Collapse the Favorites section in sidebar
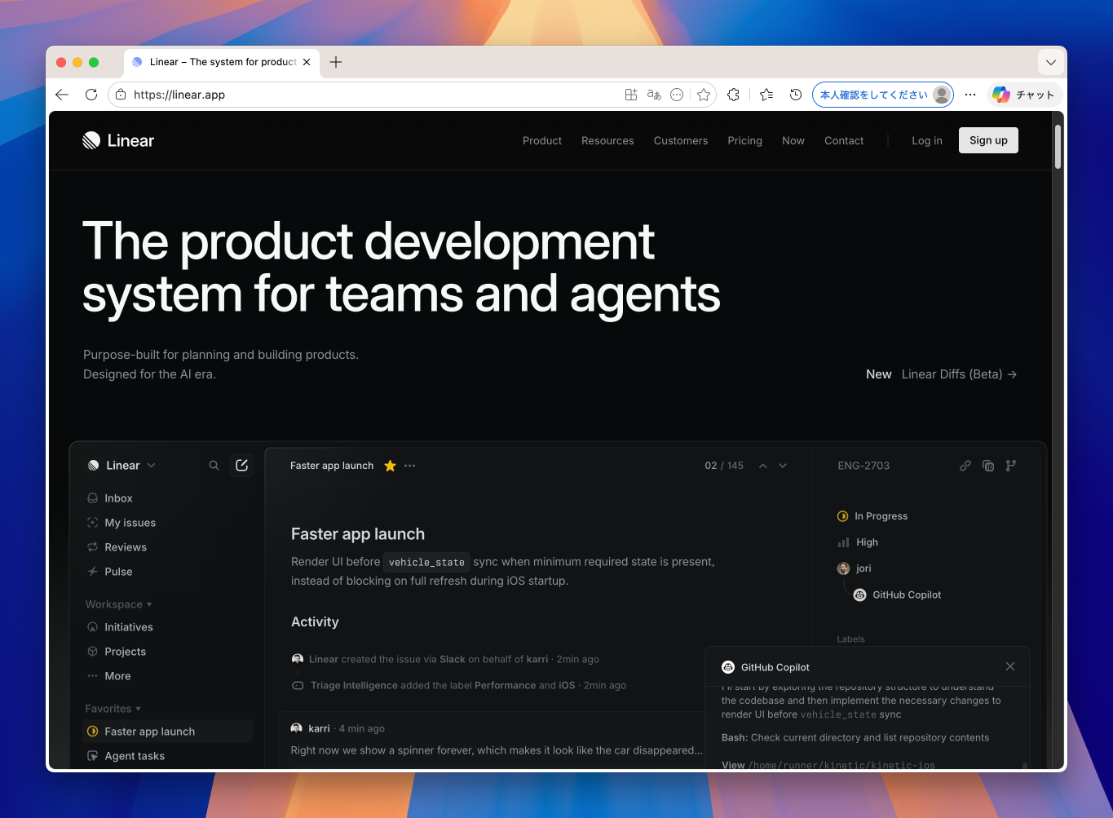 (113, 709)
